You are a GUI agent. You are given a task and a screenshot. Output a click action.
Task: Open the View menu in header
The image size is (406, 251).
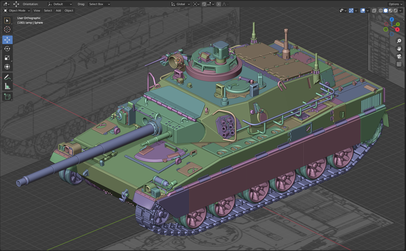pyautogui.click(x=37, y=11)
